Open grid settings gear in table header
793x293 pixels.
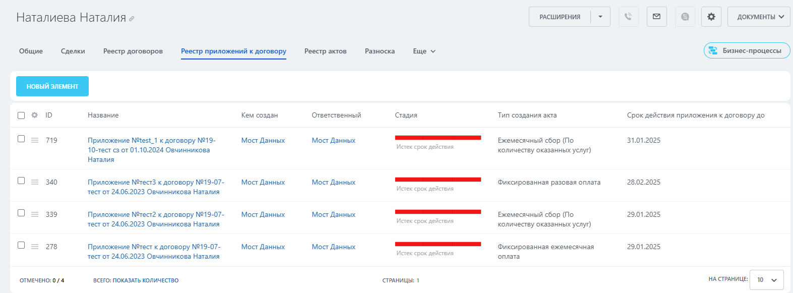point(34,115)
